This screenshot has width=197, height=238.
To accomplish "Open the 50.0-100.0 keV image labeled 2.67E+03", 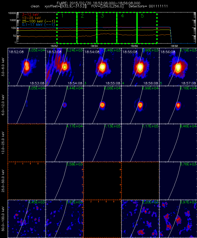I will (64, 219).
